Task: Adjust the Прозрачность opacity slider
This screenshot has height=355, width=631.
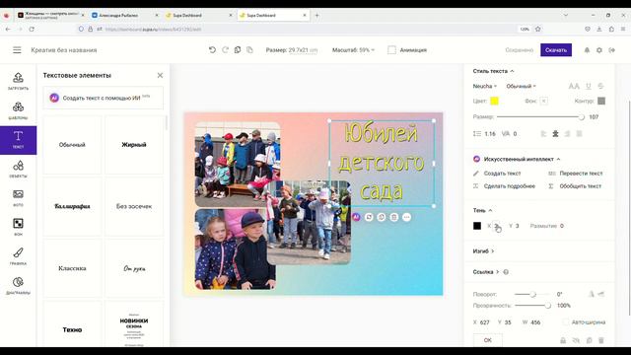Action: pyautogui.click(x=532, y=306)
